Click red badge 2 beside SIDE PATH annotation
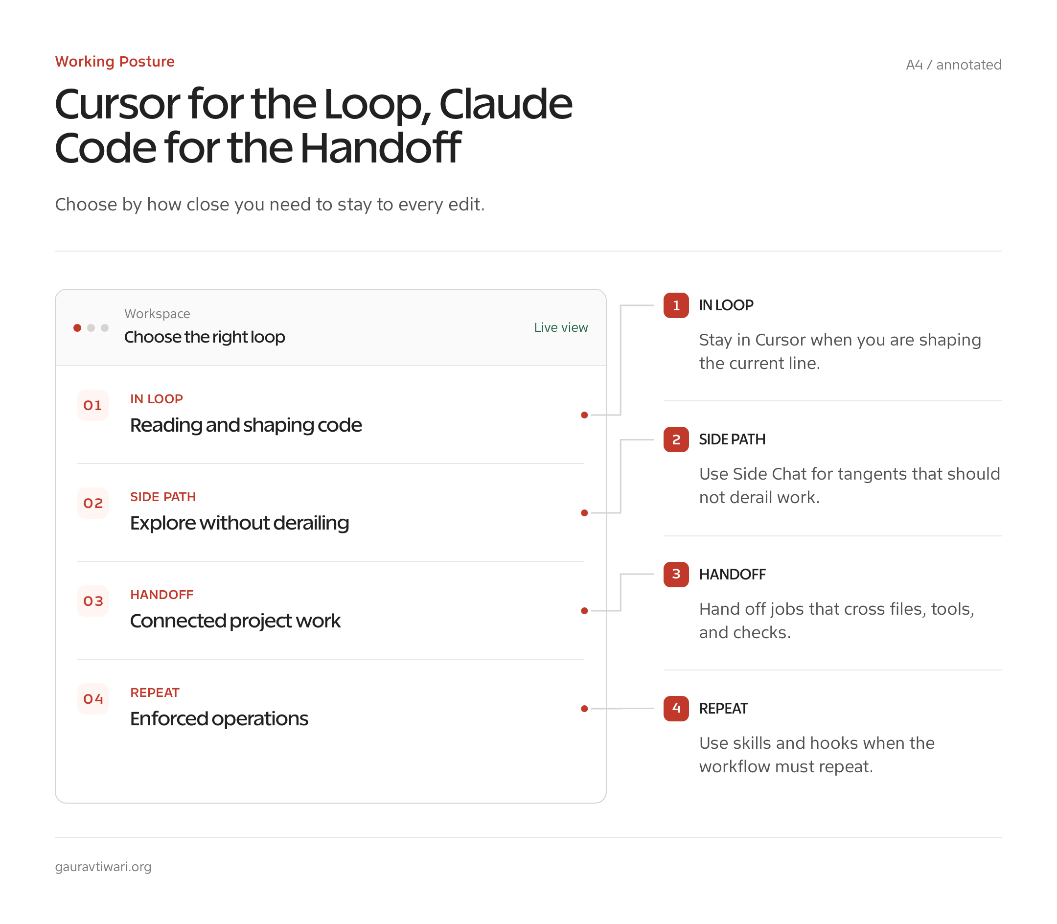The image size is (1057, 924). click(x=676, y=440)
